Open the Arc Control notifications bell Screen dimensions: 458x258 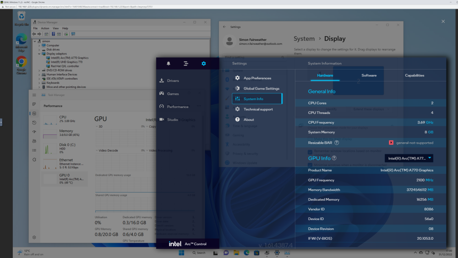(169, 63)
